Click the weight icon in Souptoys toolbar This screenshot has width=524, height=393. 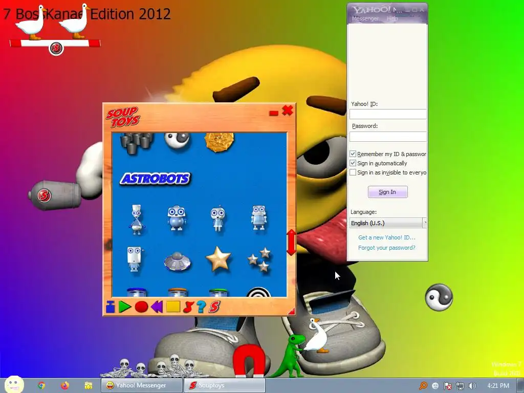click(x=111, y=307)
